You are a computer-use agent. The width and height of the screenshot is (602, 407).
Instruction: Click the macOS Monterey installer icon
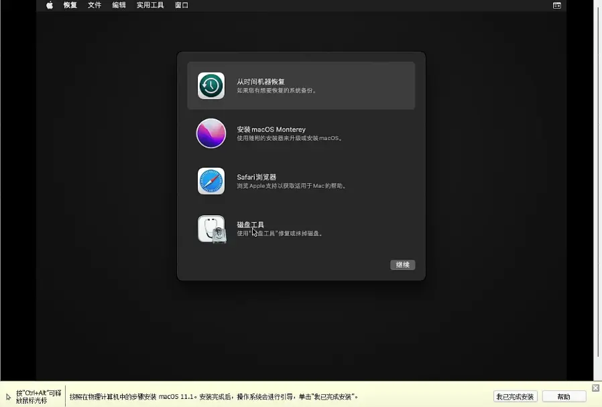coord(211,133)
